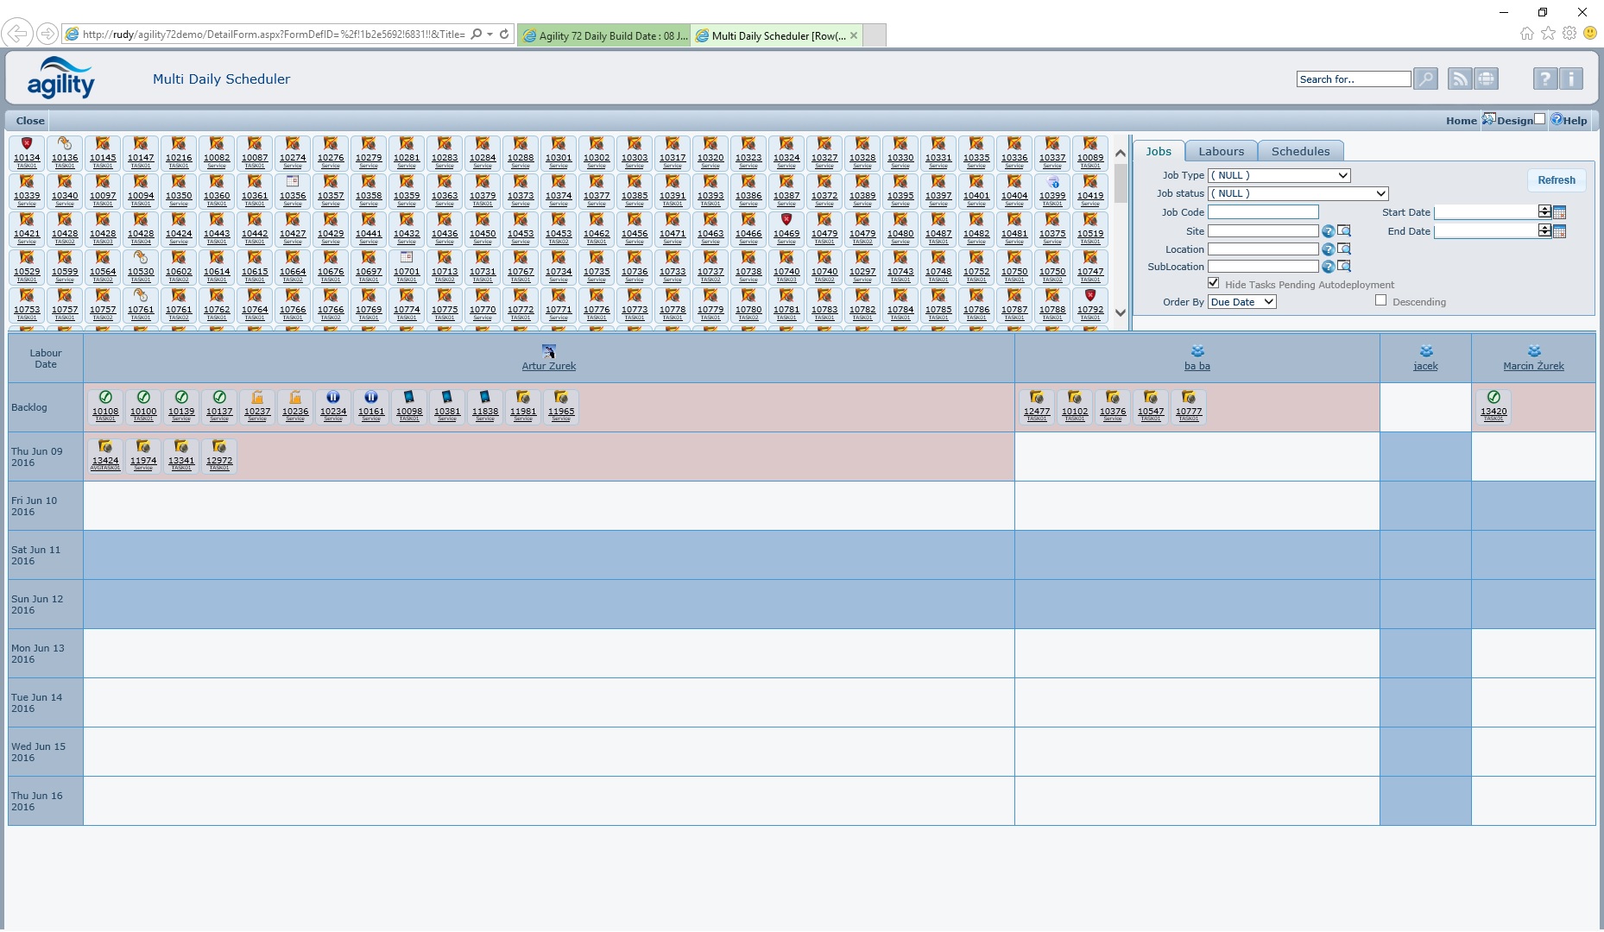Toggle Hide Tasks Pending Autodeployment checkbox
This screenshot has height=932, width=1604.
(1213, 283)
